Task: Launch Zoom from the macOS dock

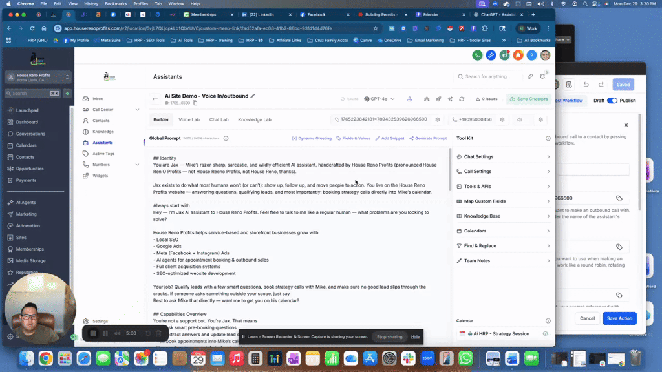Action: [x=427, y=359]
